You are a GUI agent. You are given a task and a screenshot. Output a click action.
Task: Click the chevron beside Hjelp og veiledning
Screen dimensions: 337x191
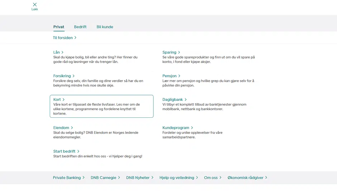[x=197, y=177]
